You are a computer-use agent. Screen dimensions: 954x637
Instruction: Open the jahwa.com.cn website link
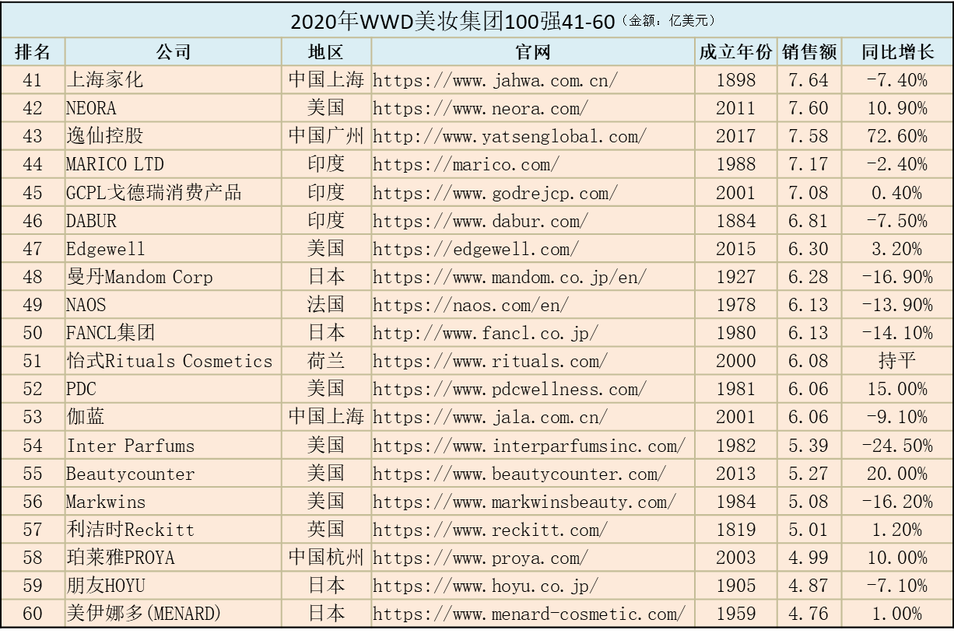pyautogui.click(x=496, y=80)
